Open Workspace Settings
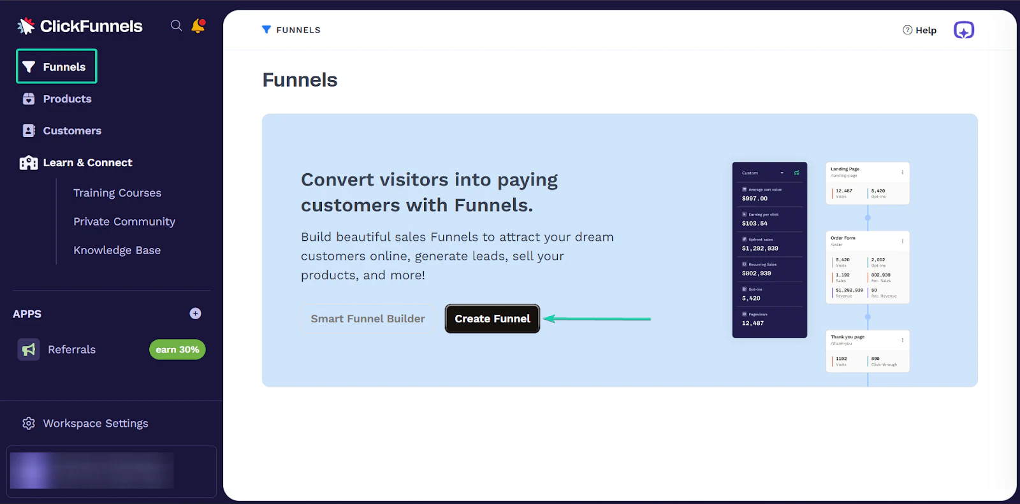Image resolution: width=1020 pixels, height=504 pixels. [x=96, y=424]
